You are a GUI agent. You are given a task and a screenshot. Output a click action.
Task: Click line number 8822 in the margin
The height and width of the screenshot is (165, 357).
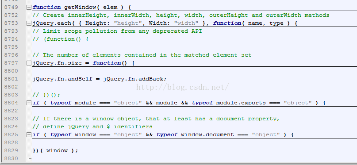[11, 111]
